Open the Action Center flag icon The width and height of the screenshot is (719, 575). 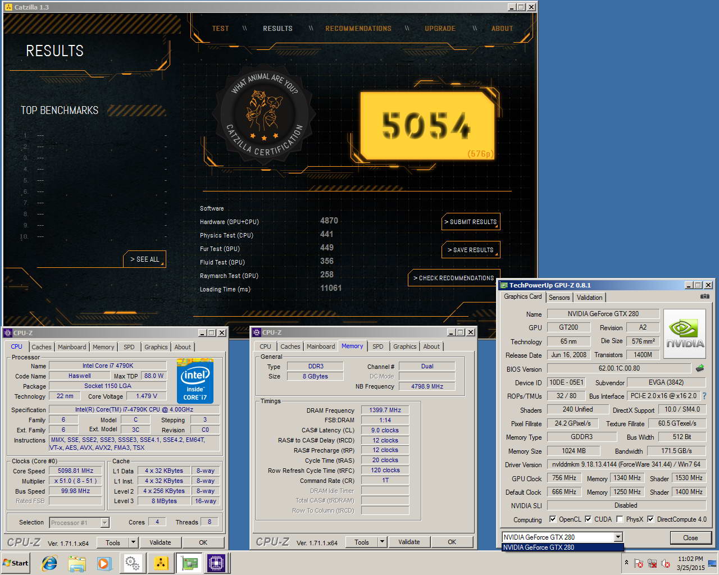(x=639, y=563)
